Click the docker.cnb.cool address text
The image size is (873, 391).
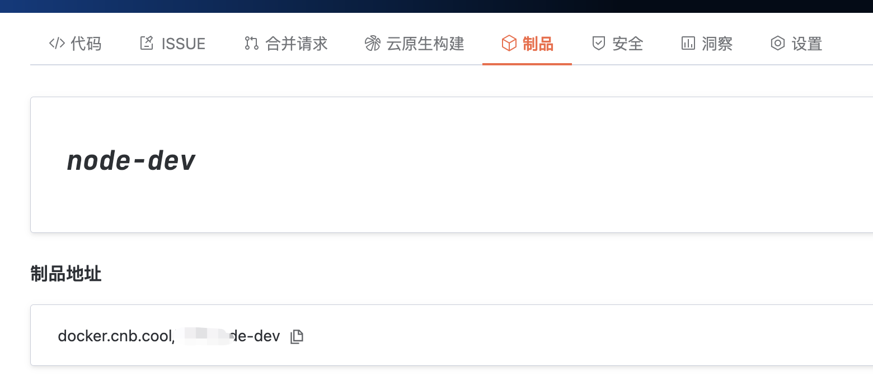point(115,336)
